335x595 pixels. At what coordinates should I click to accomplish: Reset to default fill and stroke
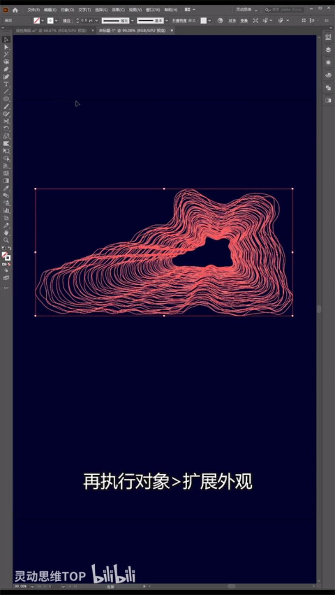[x=3, y=248]
